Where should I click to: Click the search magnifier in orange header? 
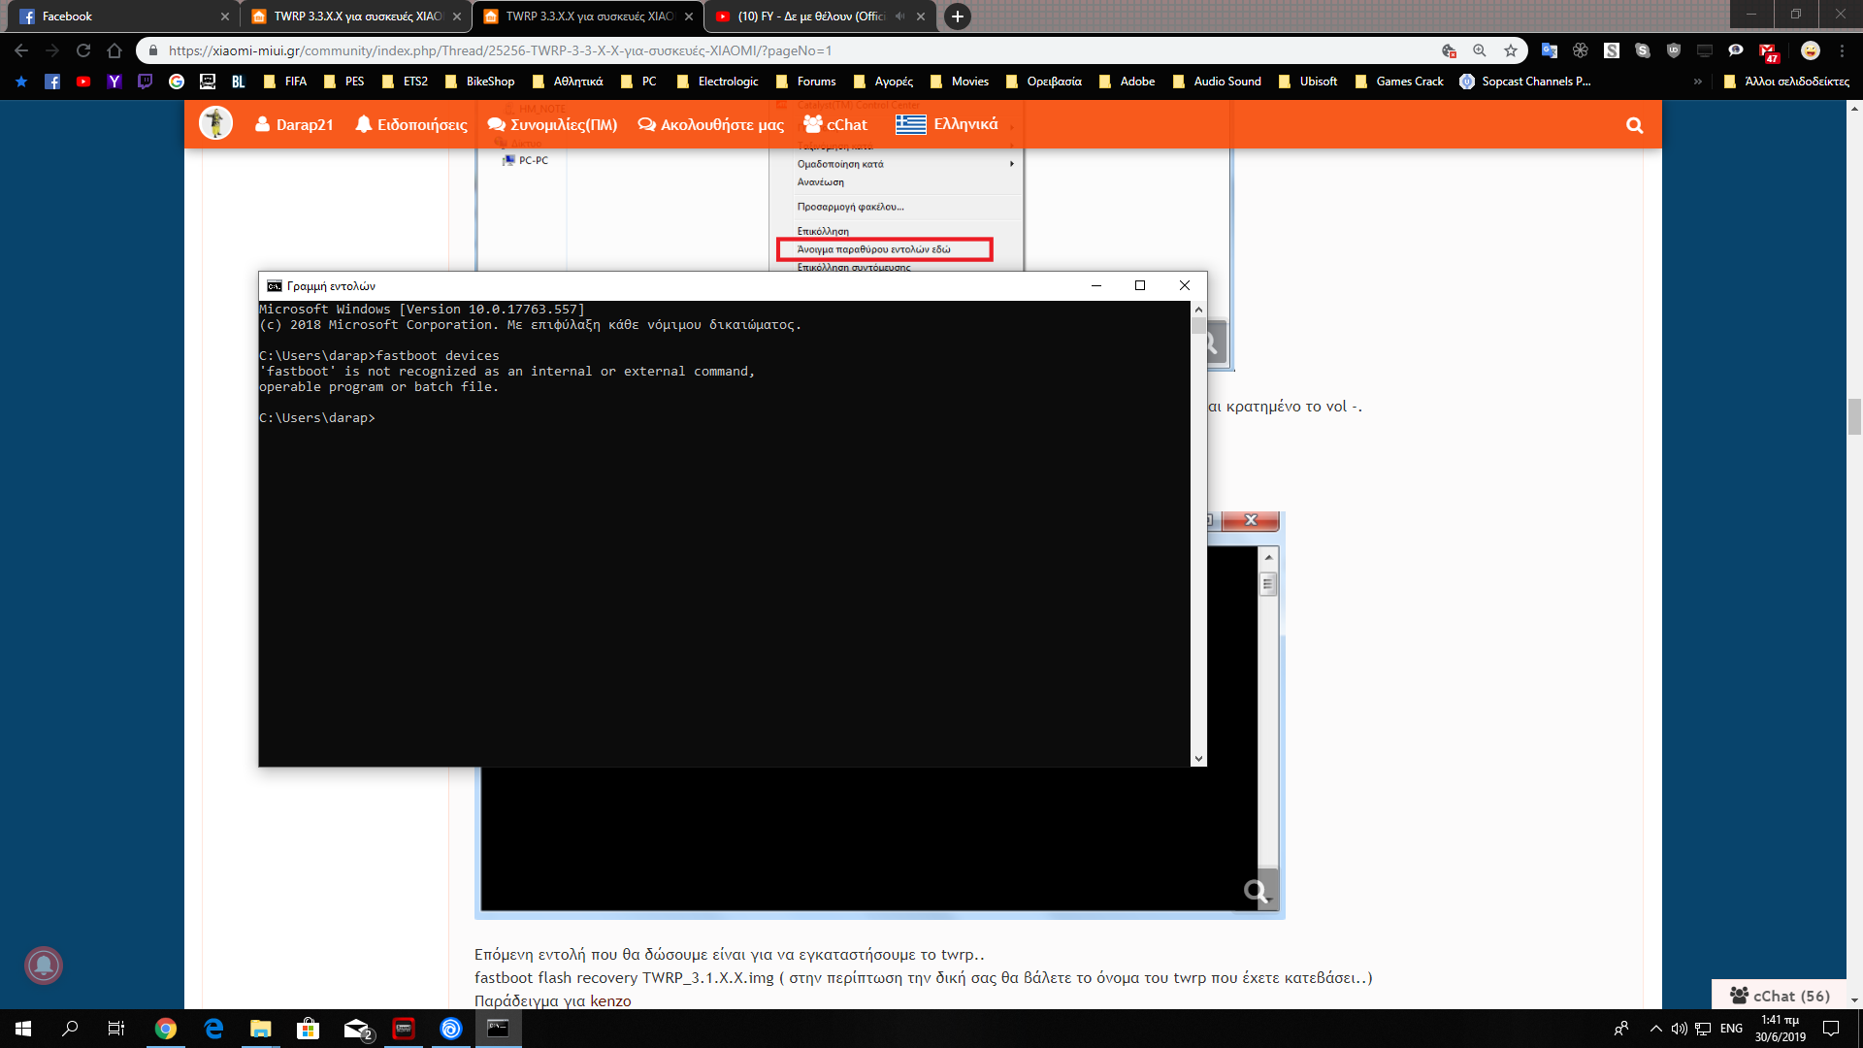(1634, 125)
